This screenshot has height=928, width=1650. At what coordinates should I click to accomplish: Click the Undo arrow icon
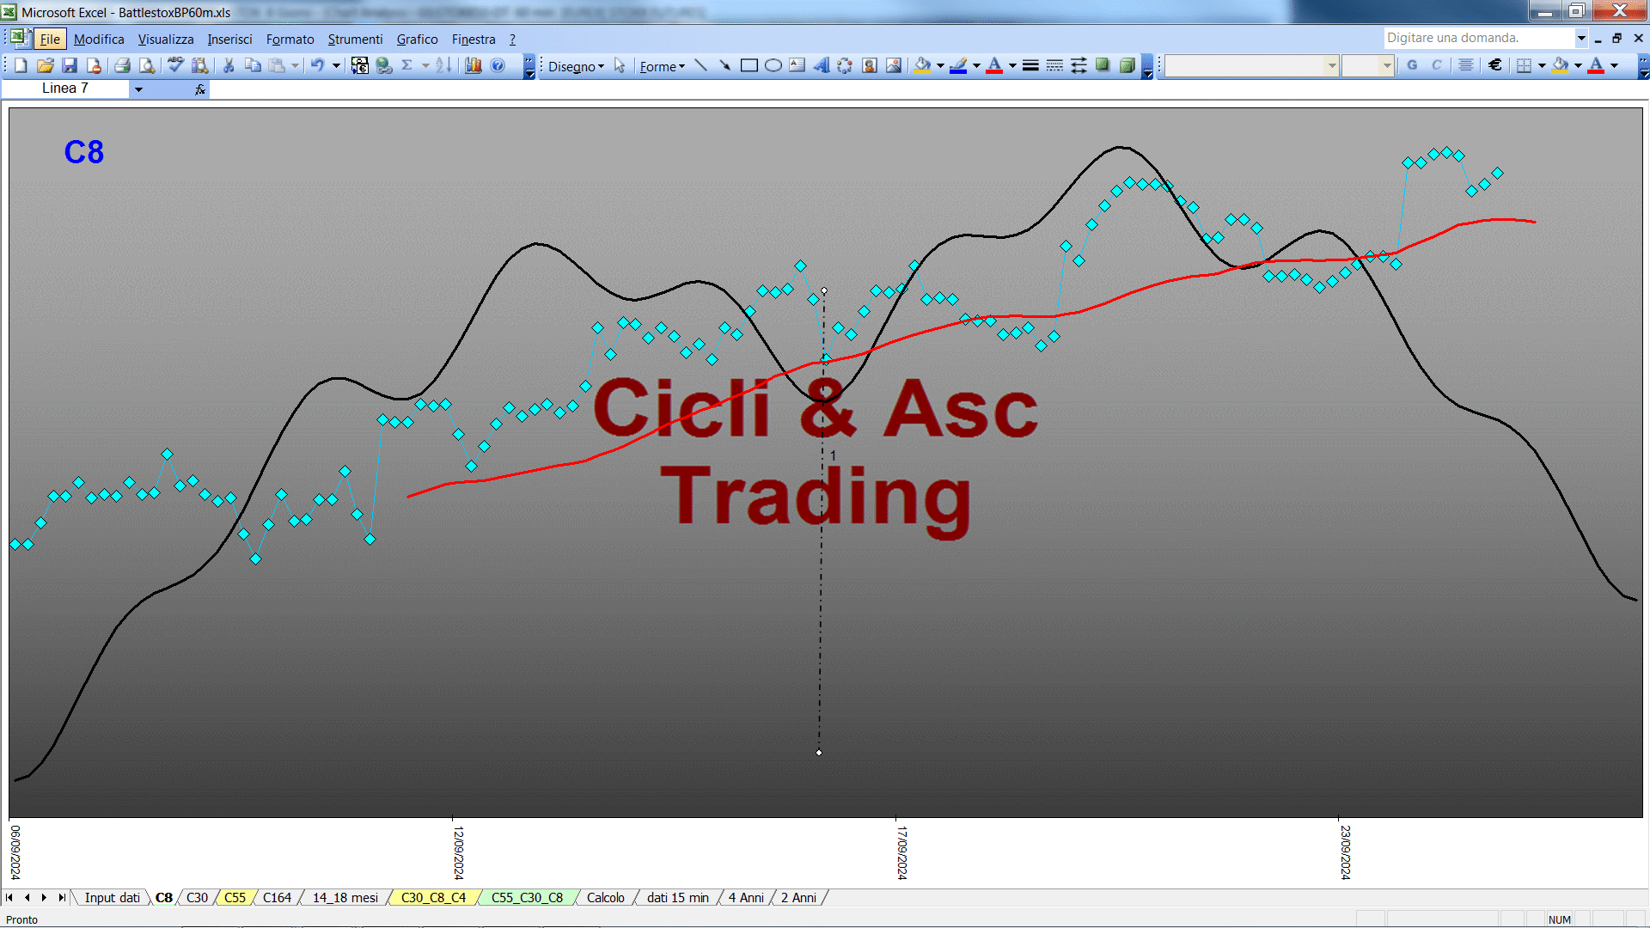[x=317, y=65]
